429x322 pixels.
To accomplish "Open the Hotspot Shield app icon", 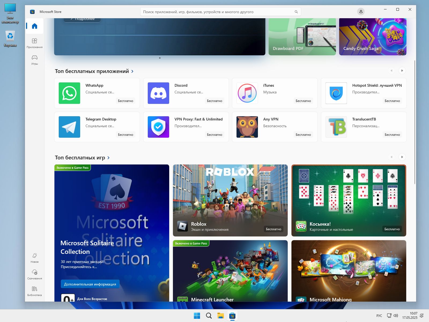I will tap(336, 93).
